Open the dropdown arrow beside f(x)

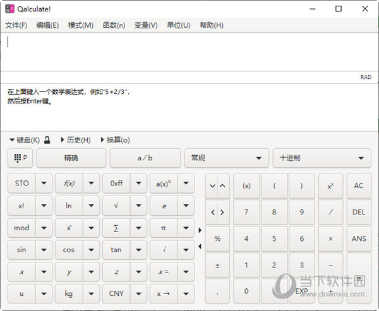tap(91, 183)
